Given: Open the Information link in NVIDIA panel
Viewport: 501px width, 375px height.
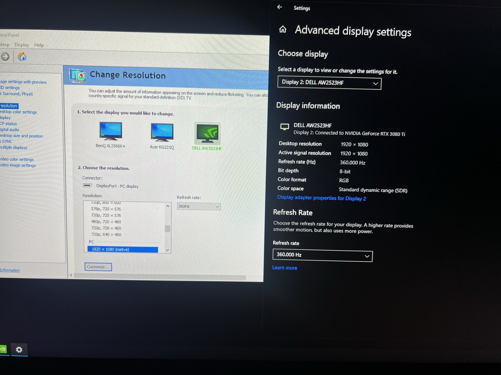Looking at the screenshot, I should (x=10, y=270).
